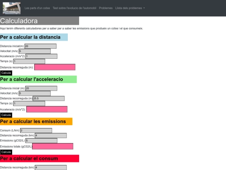
Task: Go to the Problemes page
Action: 105,8
